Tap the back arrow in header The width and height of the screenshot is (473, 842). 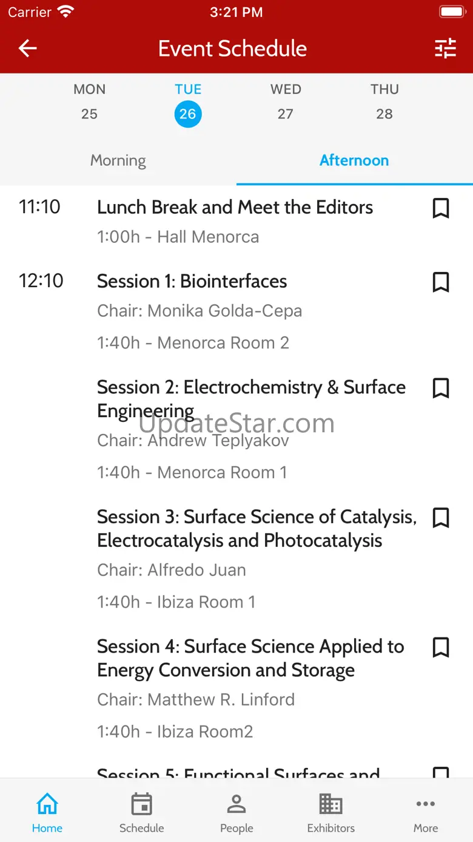(28, 49)
